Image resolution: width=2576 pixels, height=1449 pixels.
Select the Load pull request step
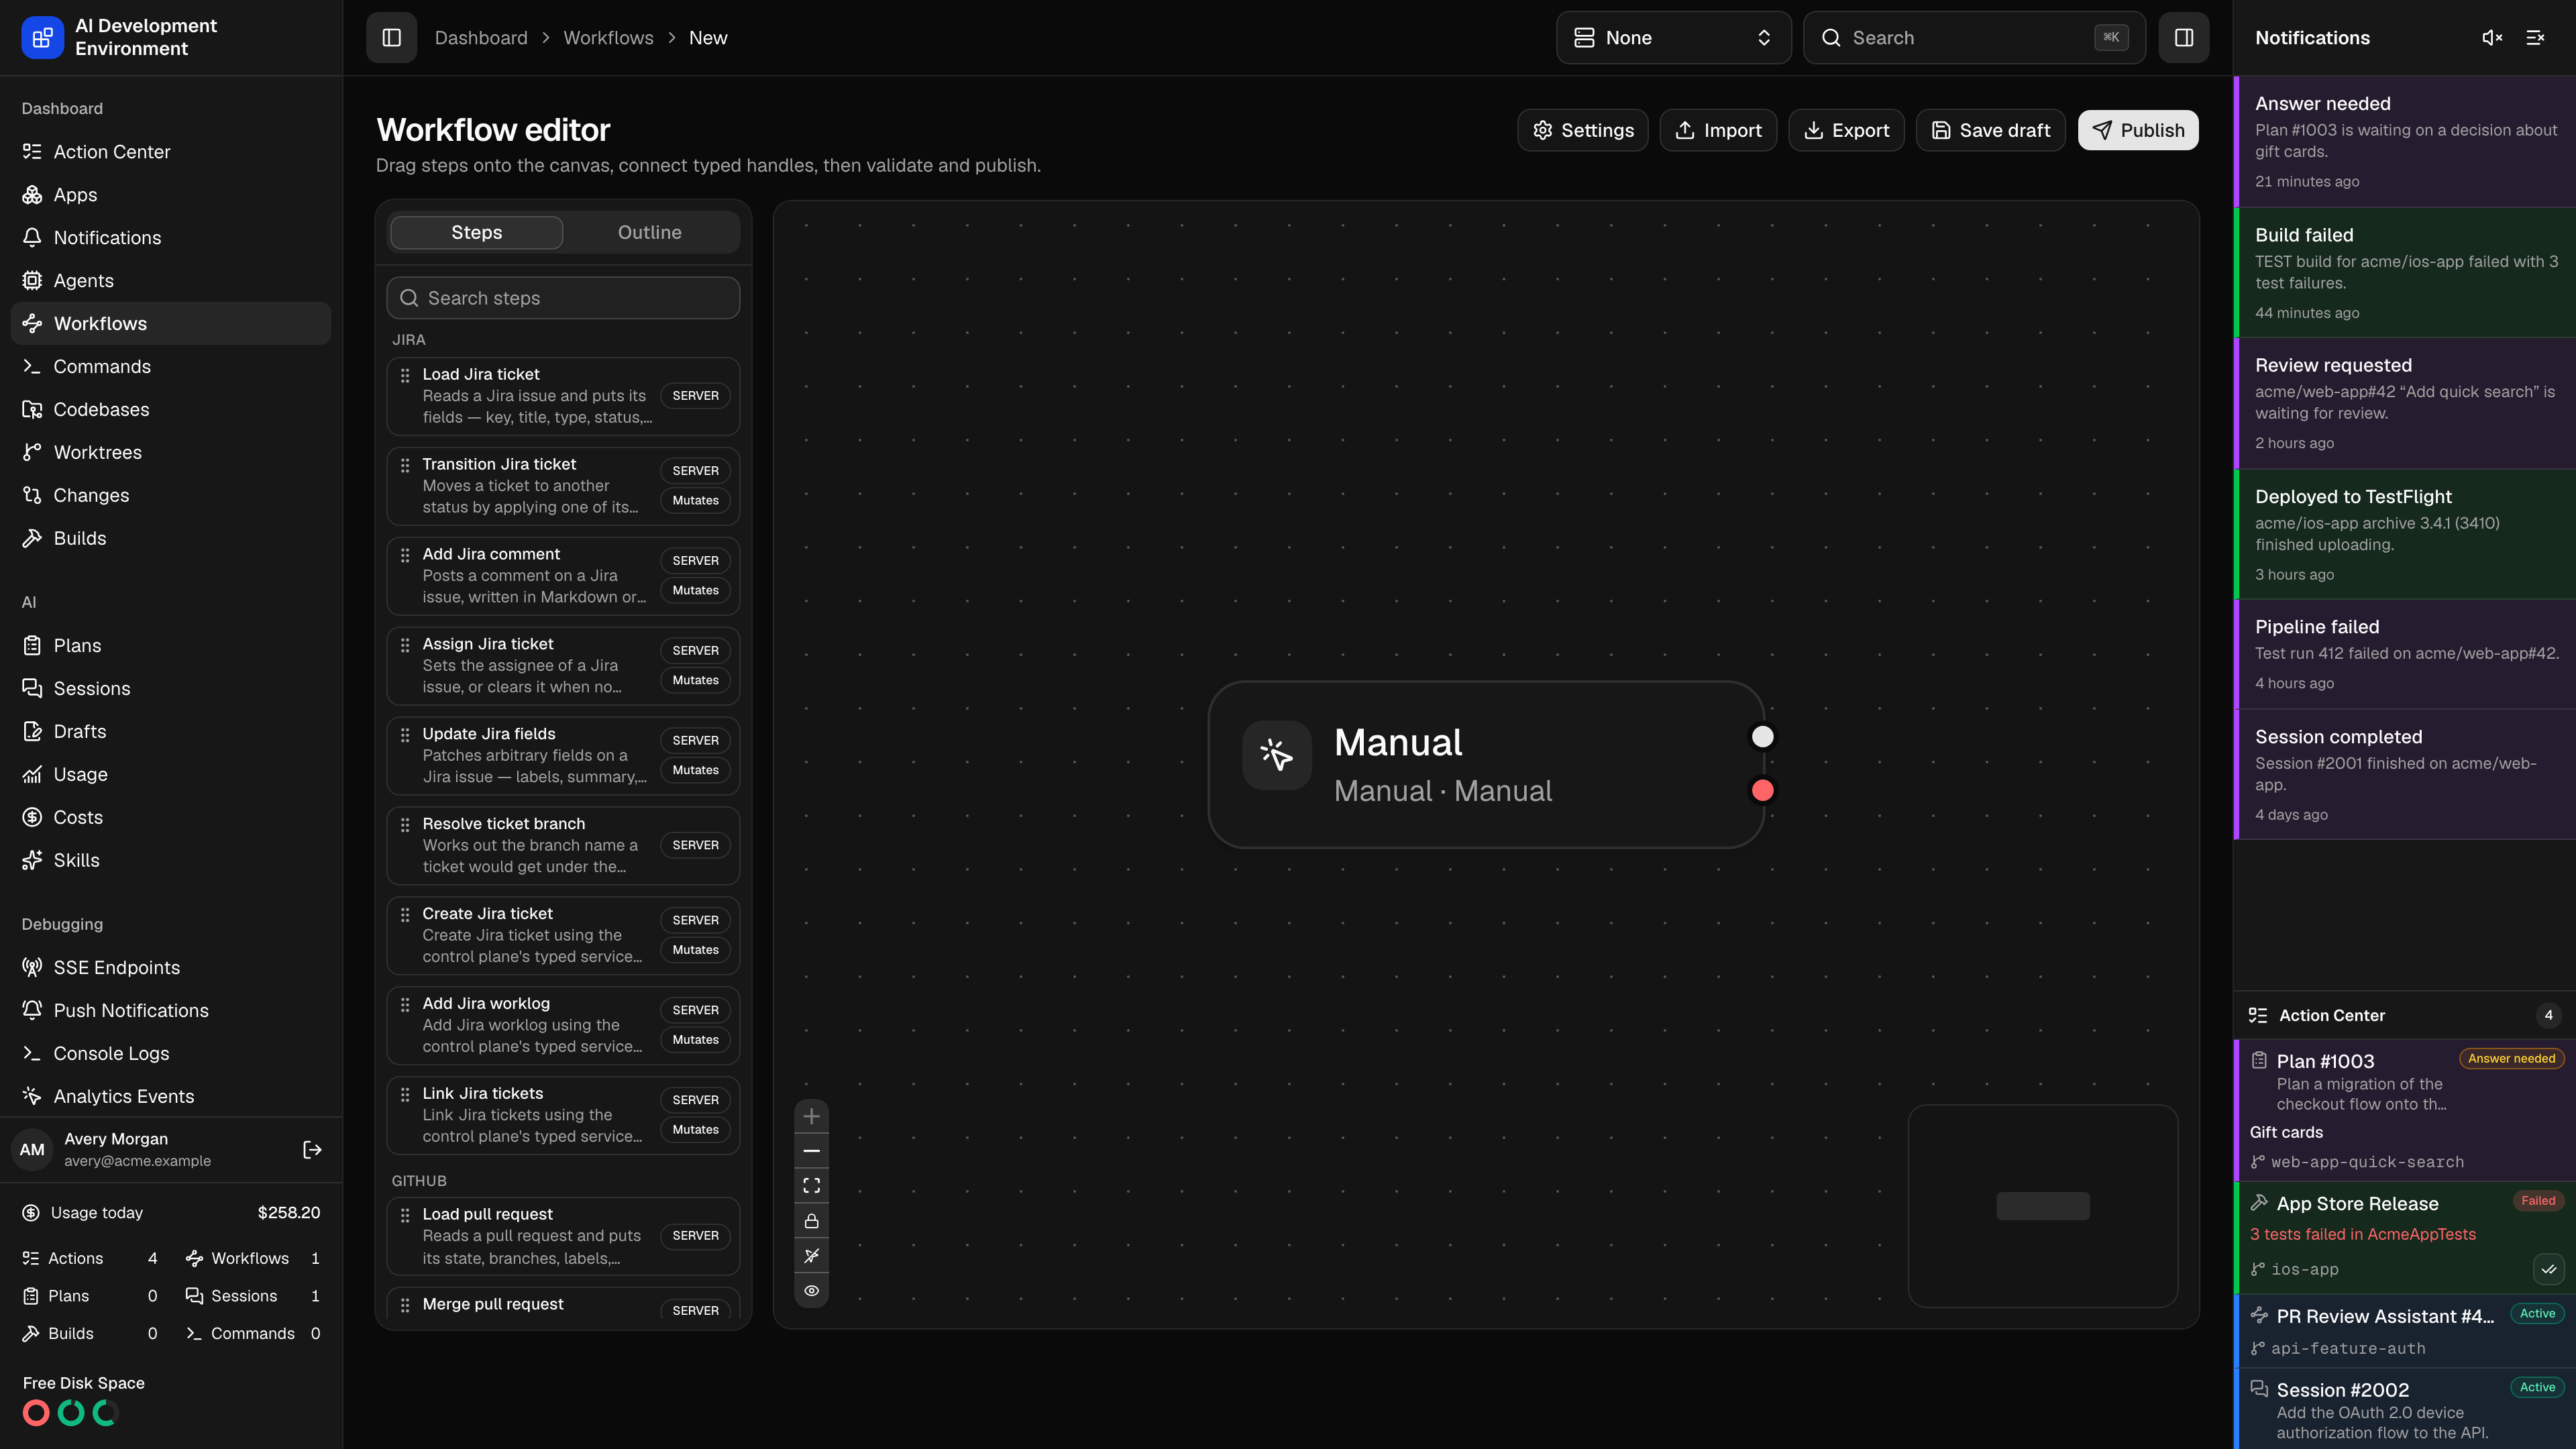(563, 1236)
